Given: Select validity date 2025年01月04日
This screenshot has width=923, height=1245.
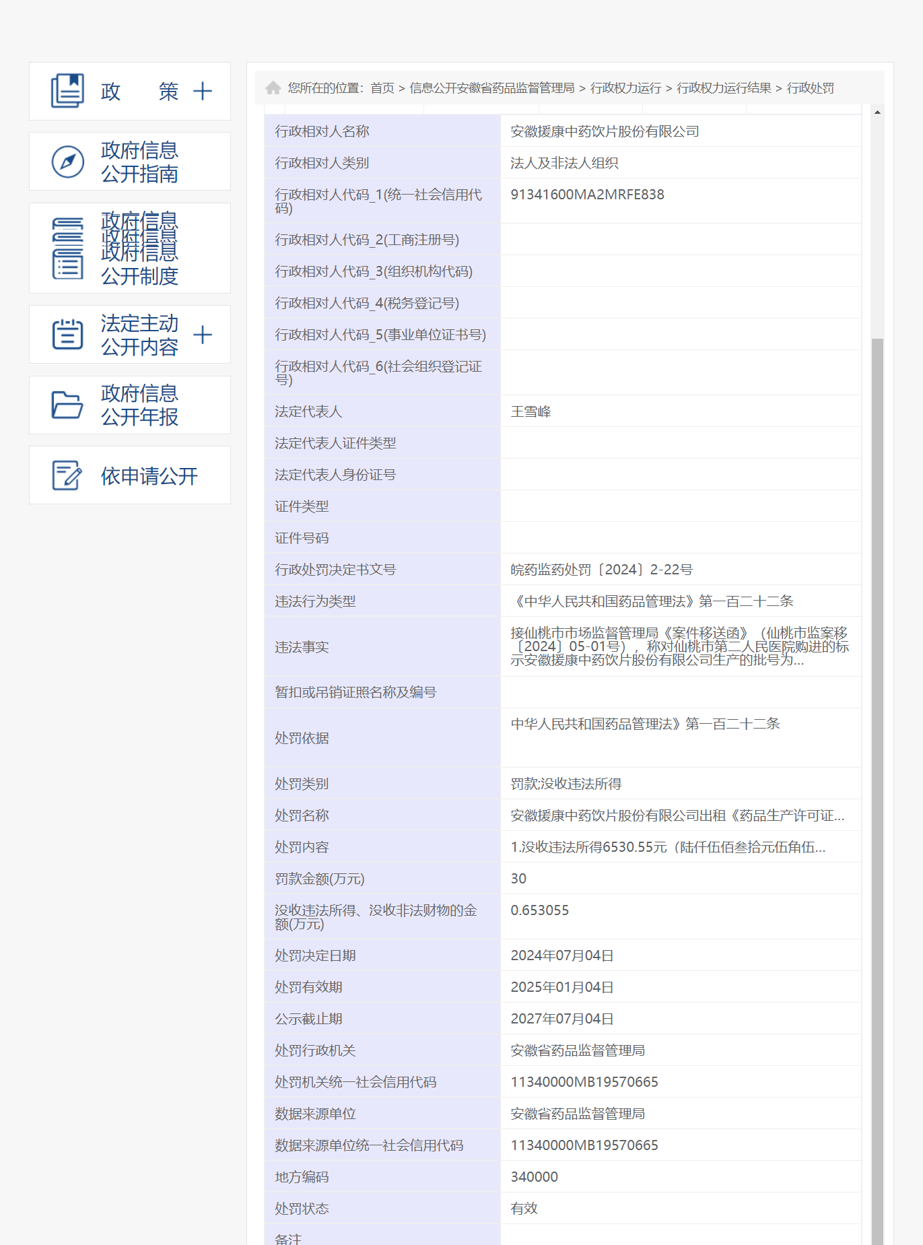Looking at the screenshot, I should [x=562, y=987].
